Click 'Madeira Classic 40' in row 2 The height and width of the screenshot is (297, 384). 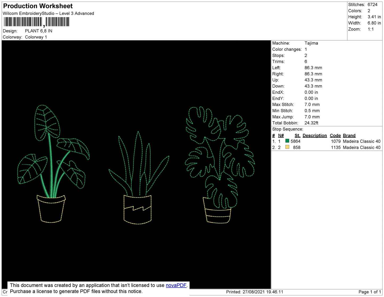pyautogui.click(x=362, y=147)
